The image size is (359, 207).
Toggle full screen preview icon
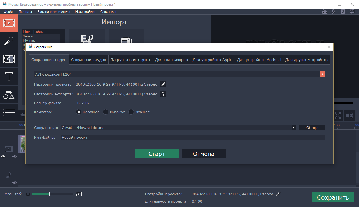pos(338,116)
